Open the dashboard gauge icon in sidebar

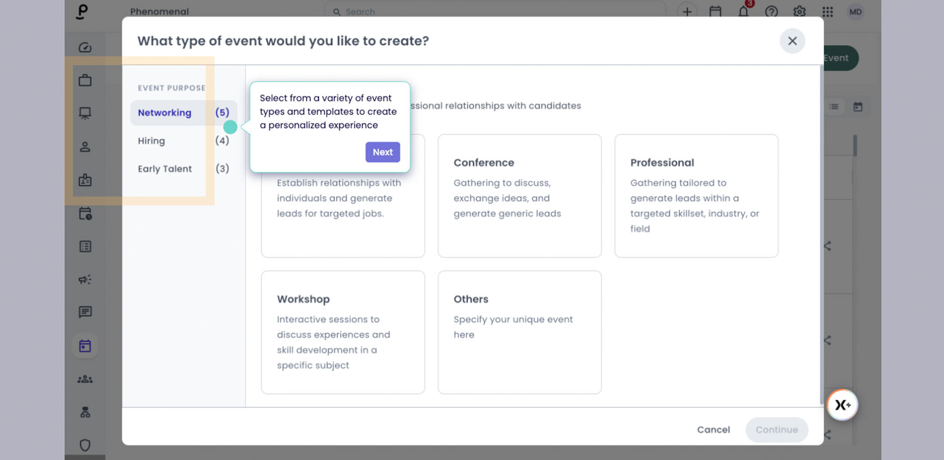point(85,47)
